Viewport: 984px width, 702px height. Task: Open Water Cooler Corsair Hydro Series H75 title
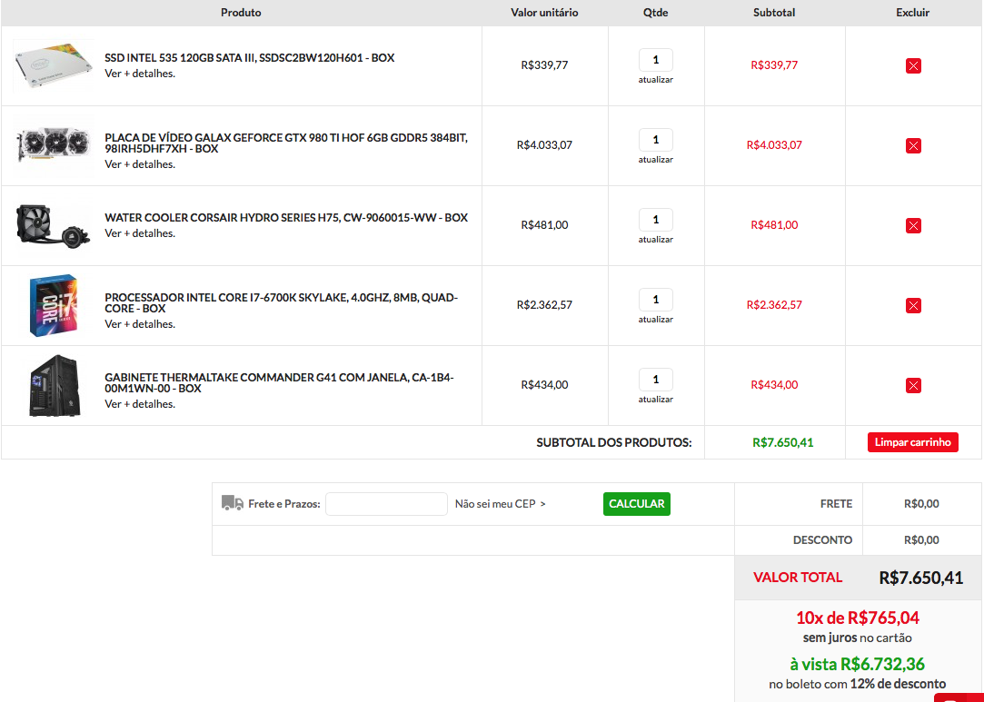pos(286,218)
